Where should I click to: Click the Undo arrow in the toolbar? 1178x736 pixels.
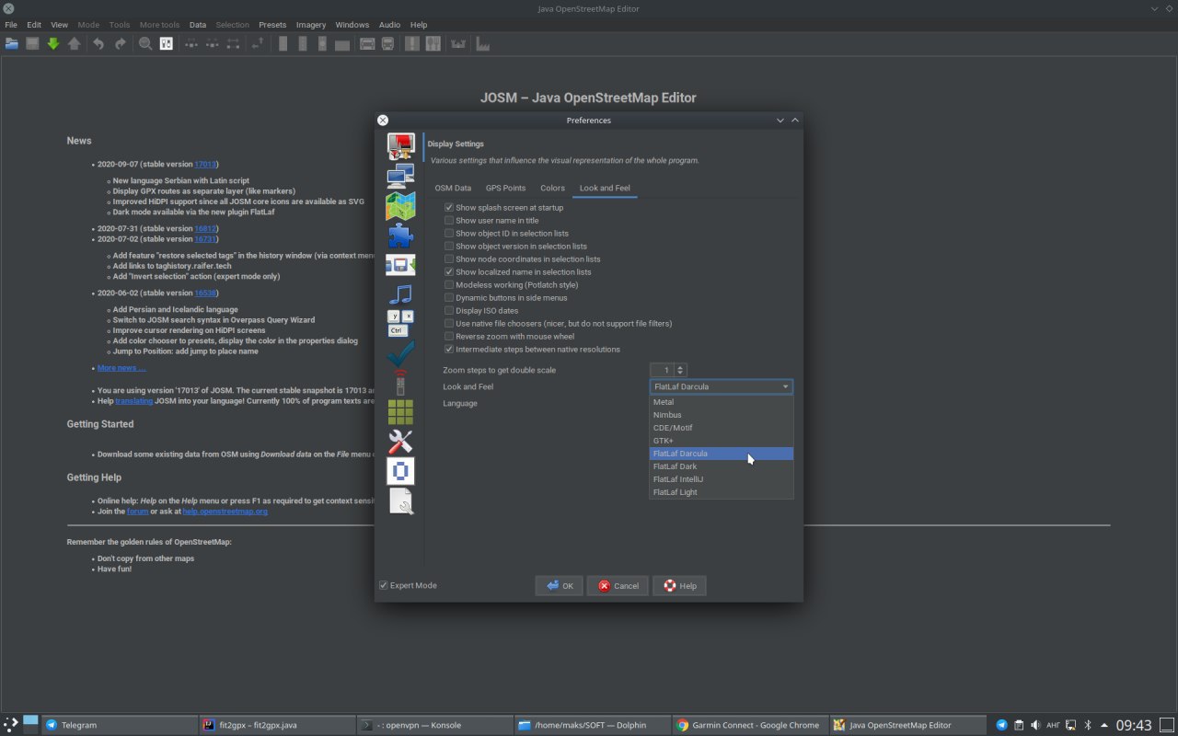[x=98, y=43]
